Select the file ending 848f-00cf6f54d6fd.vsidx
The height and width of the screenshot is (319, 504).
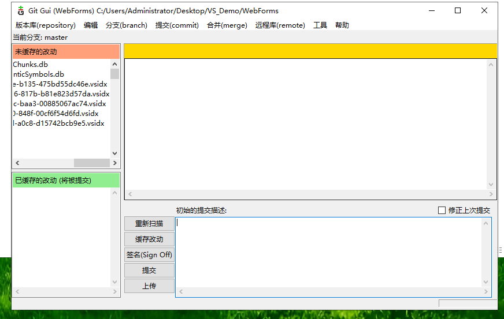click(x=56, y=114)
